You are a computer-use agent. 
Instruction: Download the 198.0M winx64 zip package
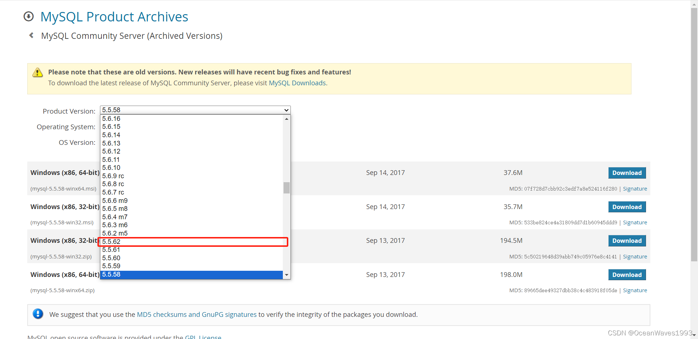pos(627,275)
